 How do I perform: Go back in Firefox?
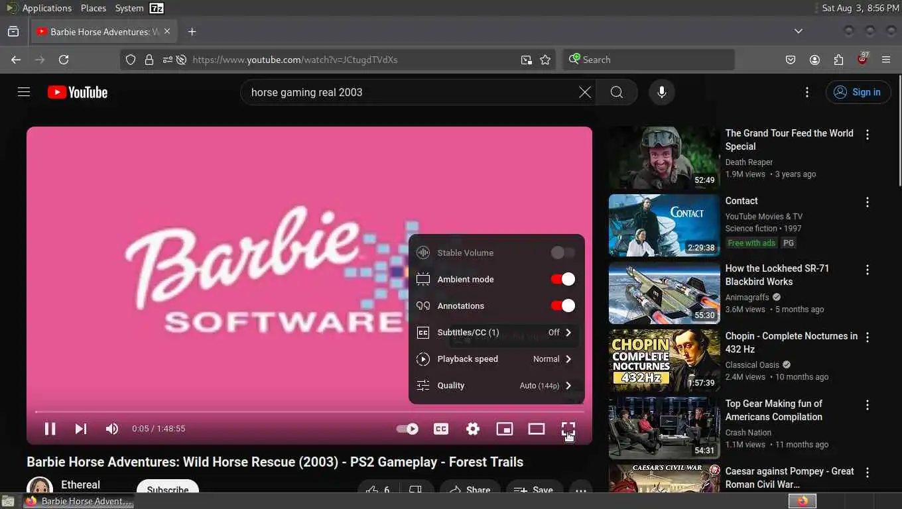coord(16,60)
